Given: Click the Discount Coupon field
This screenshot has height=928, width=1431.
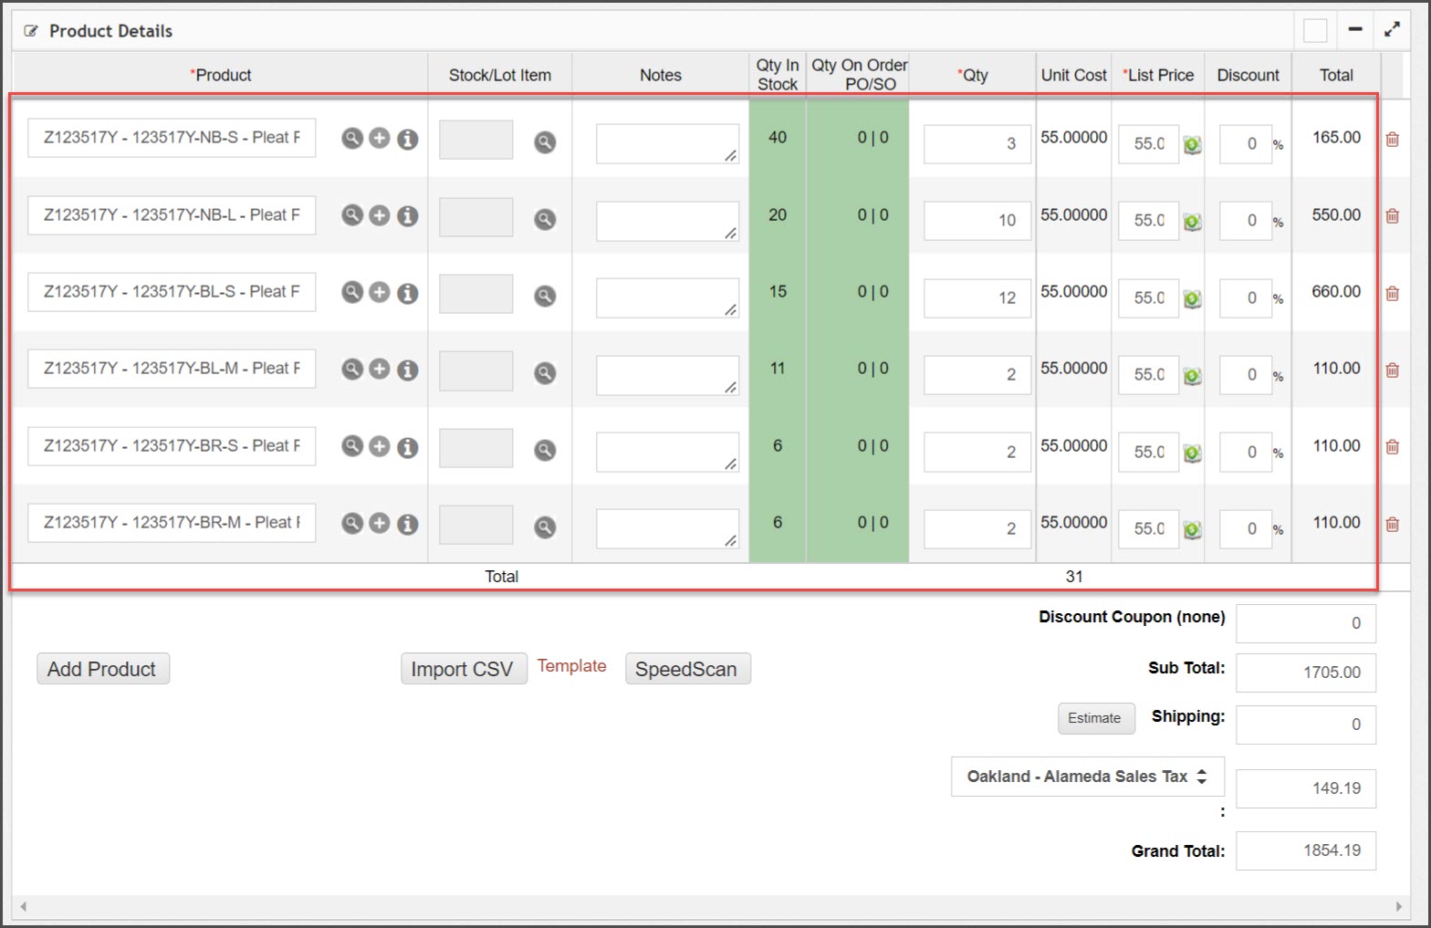Looking at the screenshot, I should point(1306,623).
